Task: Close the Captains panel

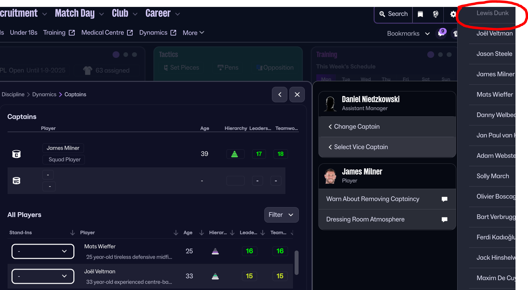Action: pos(297,95)
